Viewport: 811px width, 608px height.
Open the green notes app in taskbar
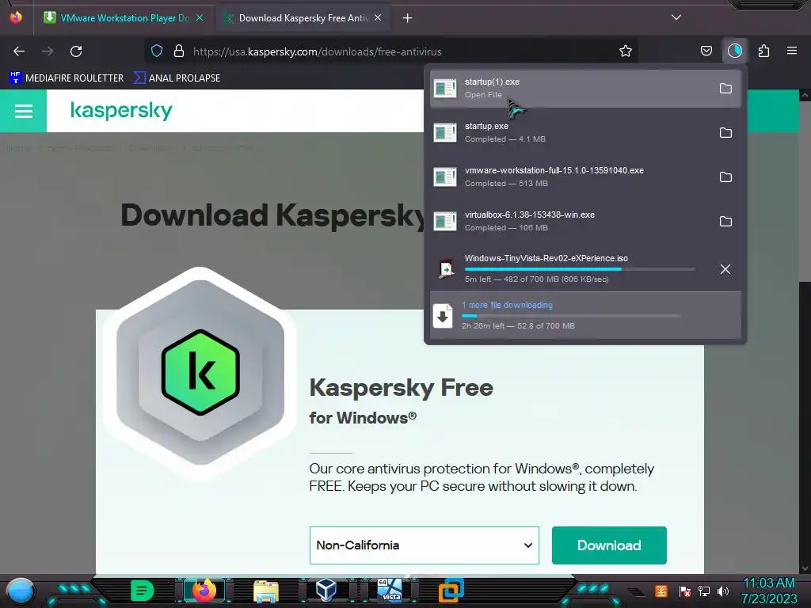tap(143, 591)
